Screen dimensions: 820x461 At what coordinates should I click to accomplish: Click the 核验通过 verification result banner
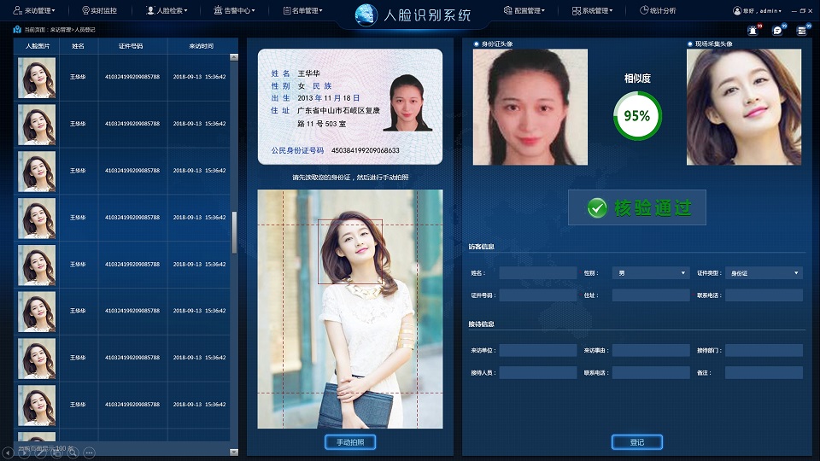(637, 207)
